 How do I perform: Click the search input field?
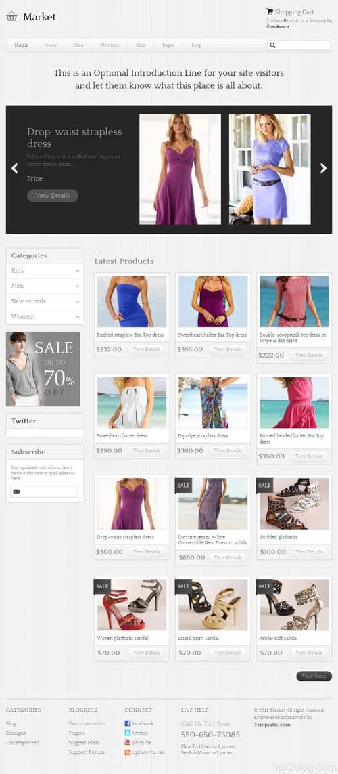pyautogui.click(x=299, y=45)
